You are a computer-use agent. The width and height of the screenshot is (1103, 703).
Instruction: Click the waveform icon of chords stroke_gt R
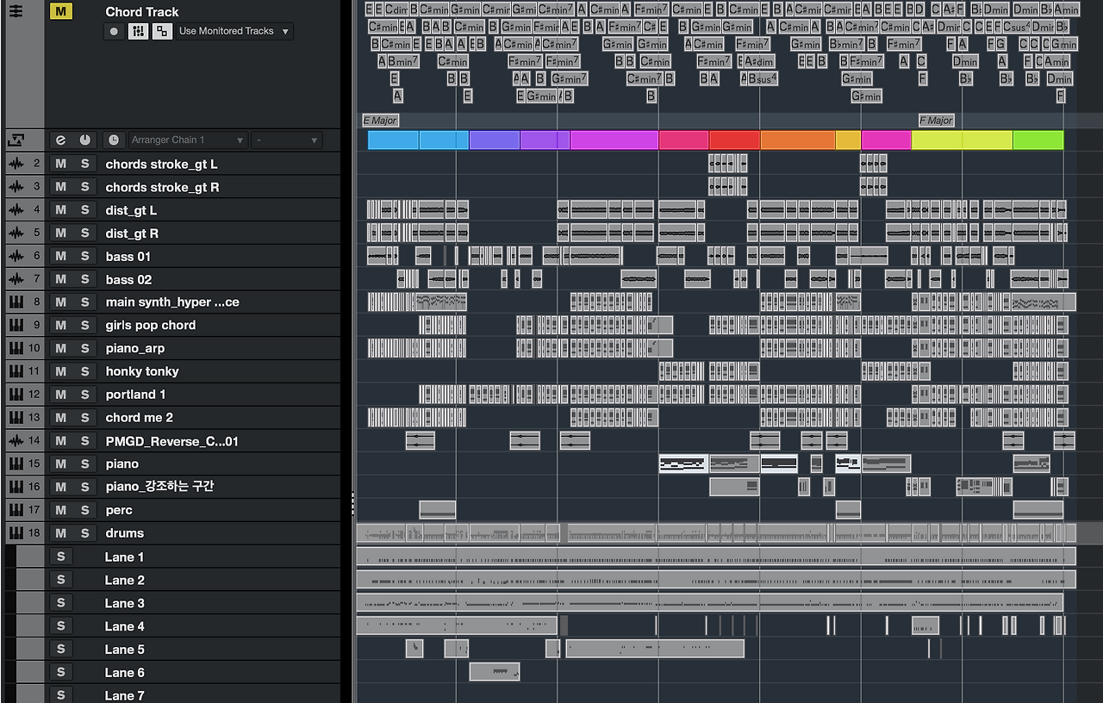pyautogui.click(x=16, y=187)
